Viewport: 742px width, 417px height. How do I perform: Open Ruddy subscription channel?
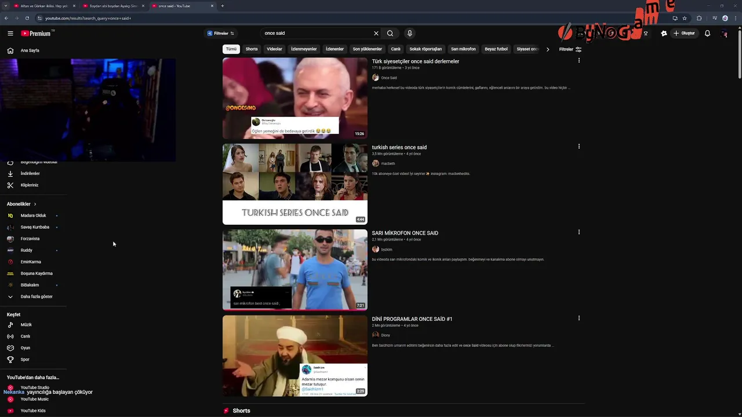click(x=26, y=250)
